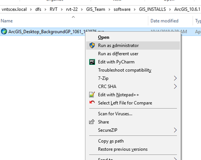Image resolution: width=201 pixels, height=160 pixels.
Task: Choose Edit with PyCharm
Action: pos(133,62)
